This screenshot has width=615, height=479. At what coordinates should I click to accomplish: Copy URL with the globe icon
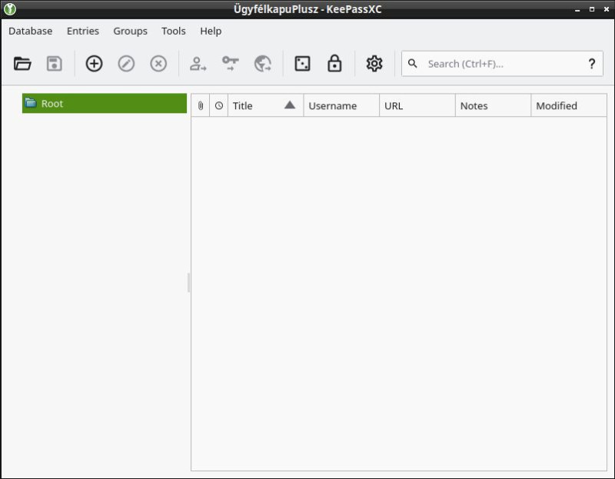(x=262, y=64)
